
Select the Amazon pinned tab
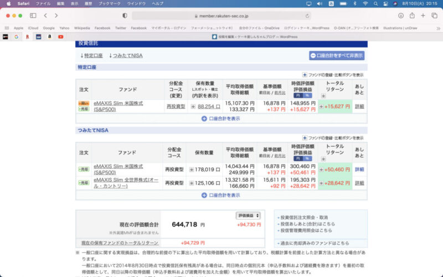coord(49,37)
